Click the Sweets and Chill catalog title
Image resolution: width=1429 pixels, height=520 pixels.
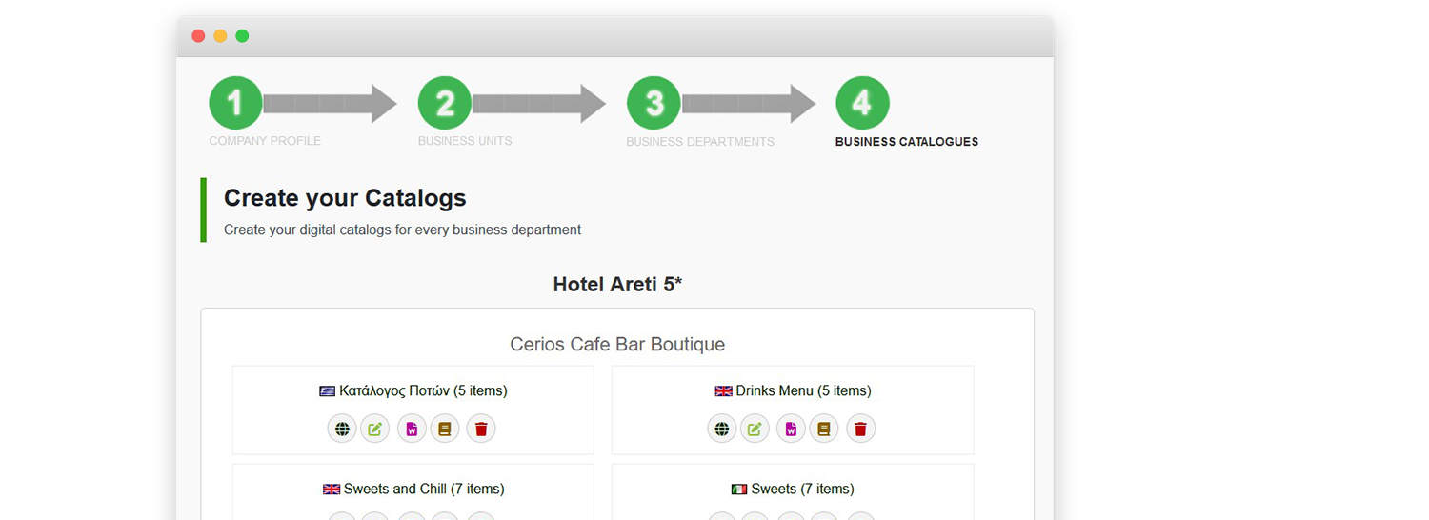coord(413,489)
